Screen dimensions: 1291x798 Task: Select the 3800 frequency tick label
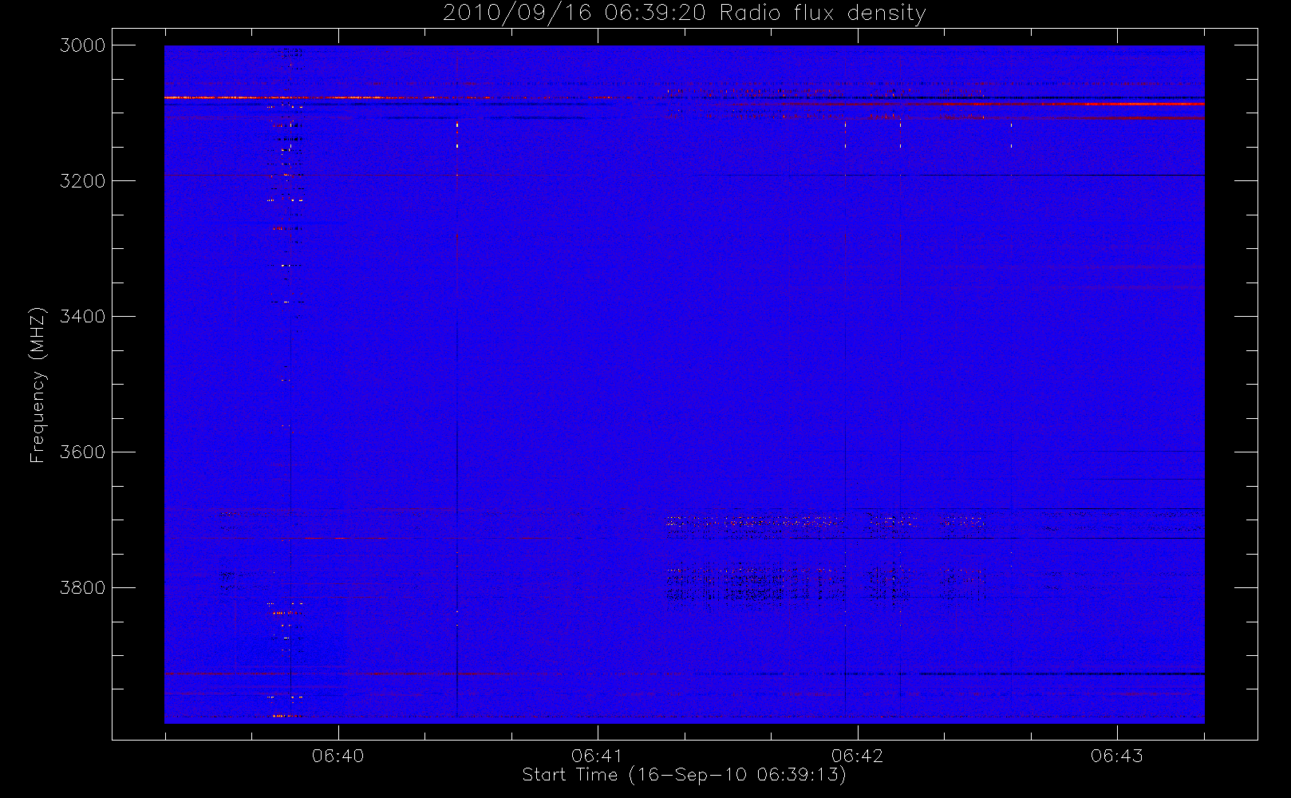(x=83, y=588)
